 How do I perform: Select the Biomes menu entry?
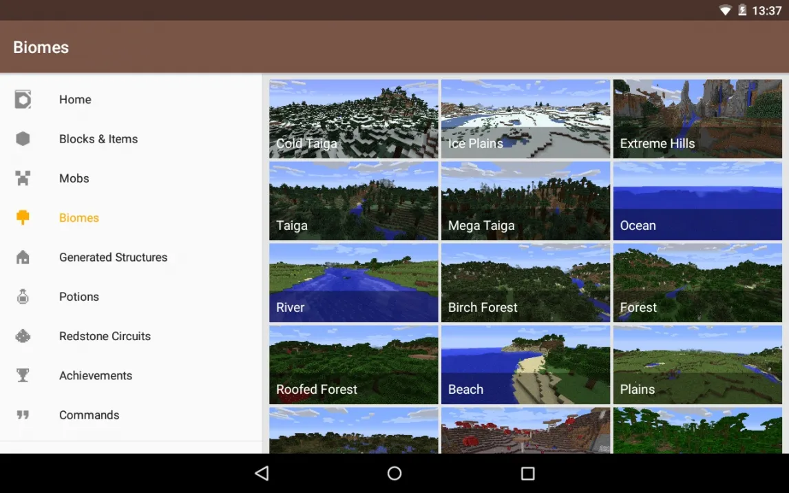click(79, 218)
